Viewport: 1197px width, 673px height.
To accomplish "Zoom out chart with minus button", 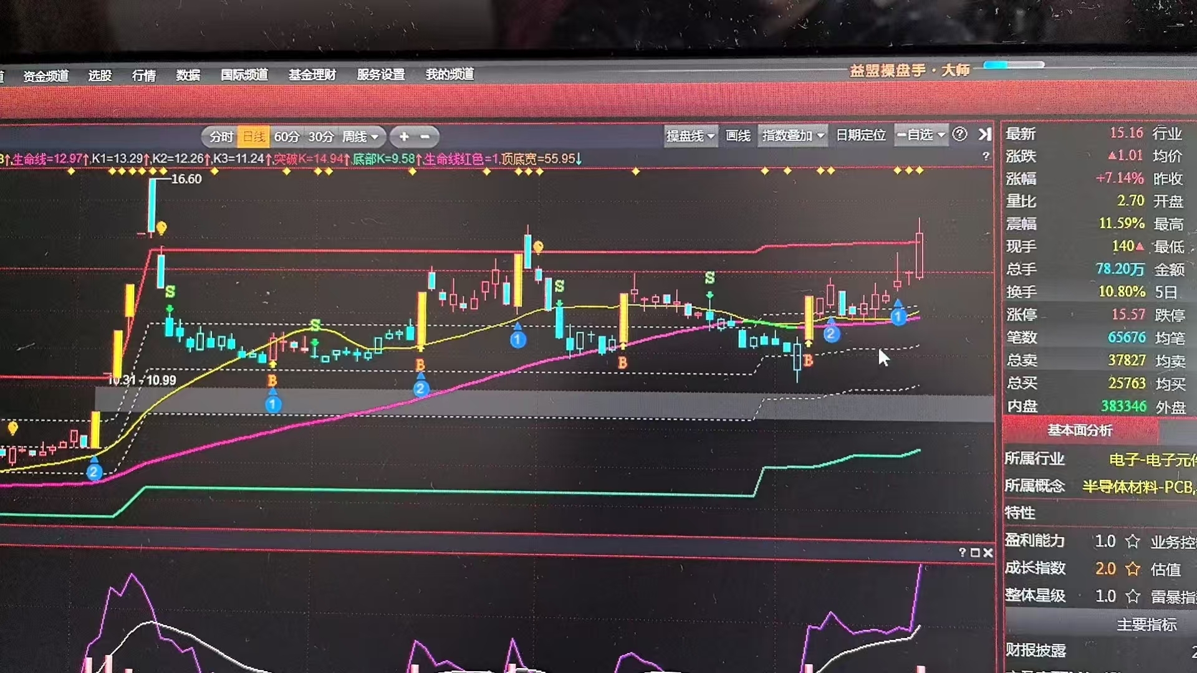I will click(425, 136).
